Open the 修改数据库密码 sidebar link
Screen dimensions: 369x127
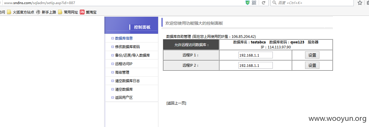127,47
